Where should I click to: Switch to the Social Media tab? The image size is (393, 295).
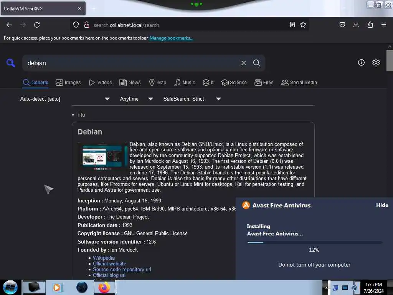[x=299, y=83]
